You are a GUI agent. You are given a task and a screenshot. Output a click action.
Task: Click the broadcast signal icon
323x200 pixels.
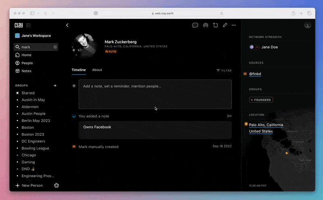click(x=206, y=25)
